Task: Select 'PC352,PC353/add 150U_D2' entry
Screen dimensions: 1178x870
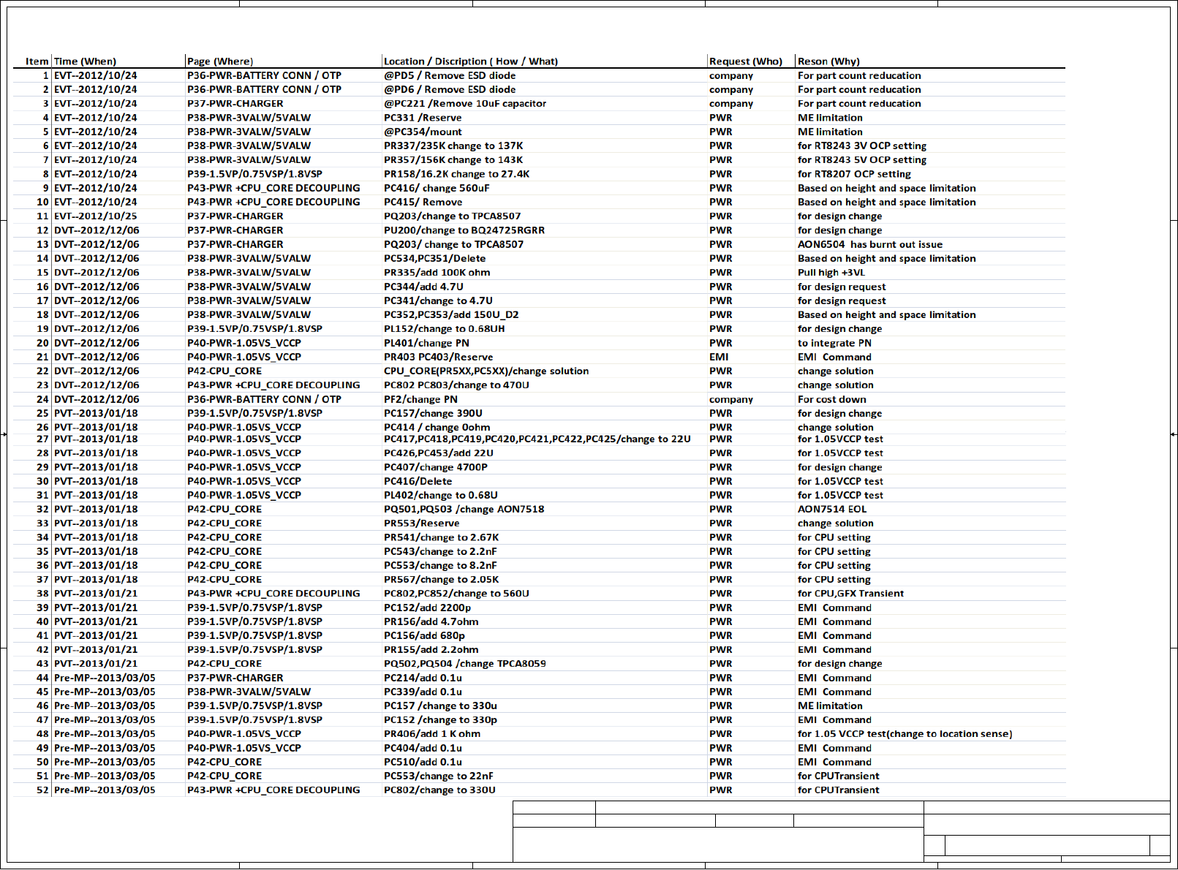Action: click(x=451, y=314)
